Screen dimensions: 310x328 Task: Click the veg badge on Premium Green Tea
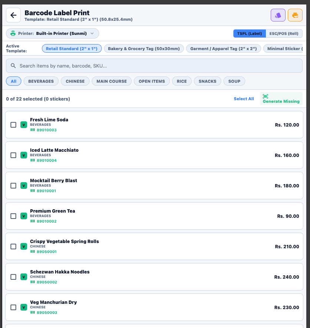pos(24,216)
